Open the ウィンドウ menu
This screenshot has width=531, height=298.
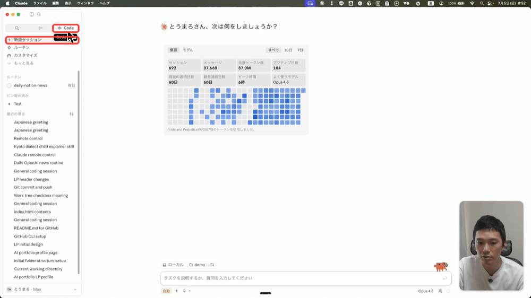(x=85, y=3)
